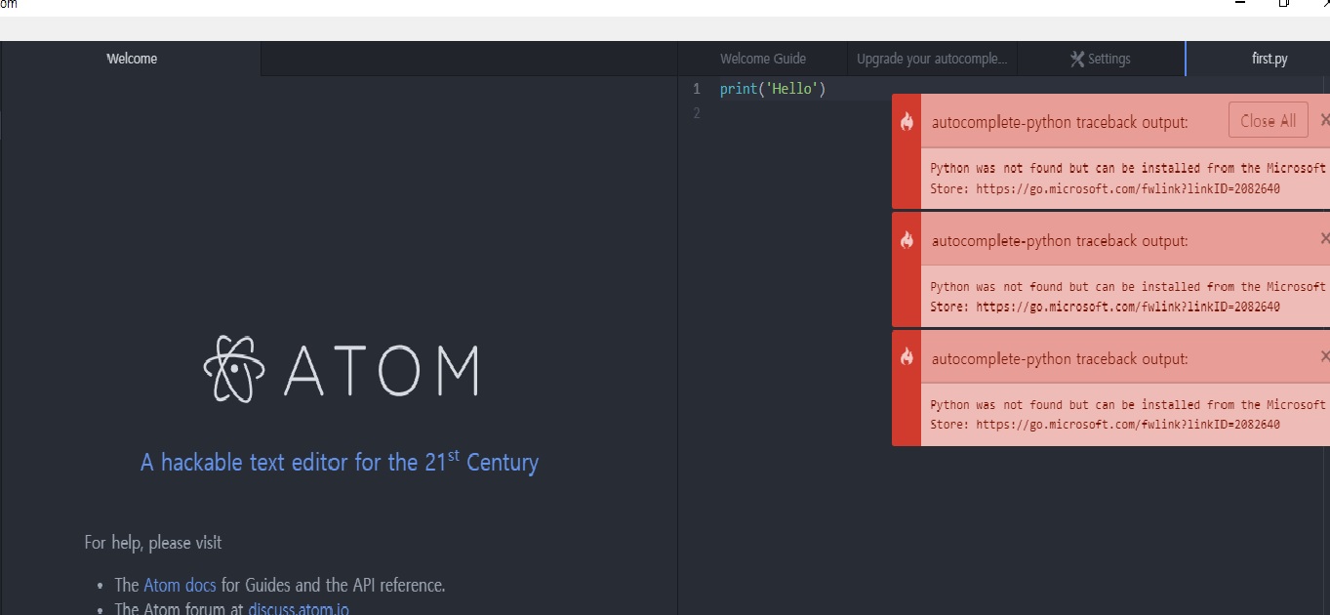Click the Atom logo icon
This screenshot has width=1330, height=615.
pos(234,369)
